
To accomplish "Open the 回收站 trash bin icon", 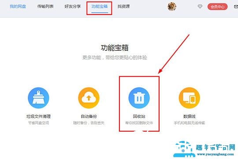I will (139, 98).
